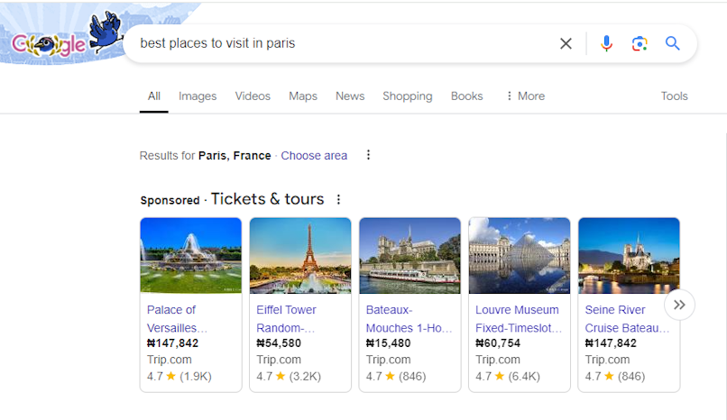The width and height of the screenshot is (727, 420).
Task: Click the Eiffel Tower thumbnail image
Action: [x=300, y=256]
